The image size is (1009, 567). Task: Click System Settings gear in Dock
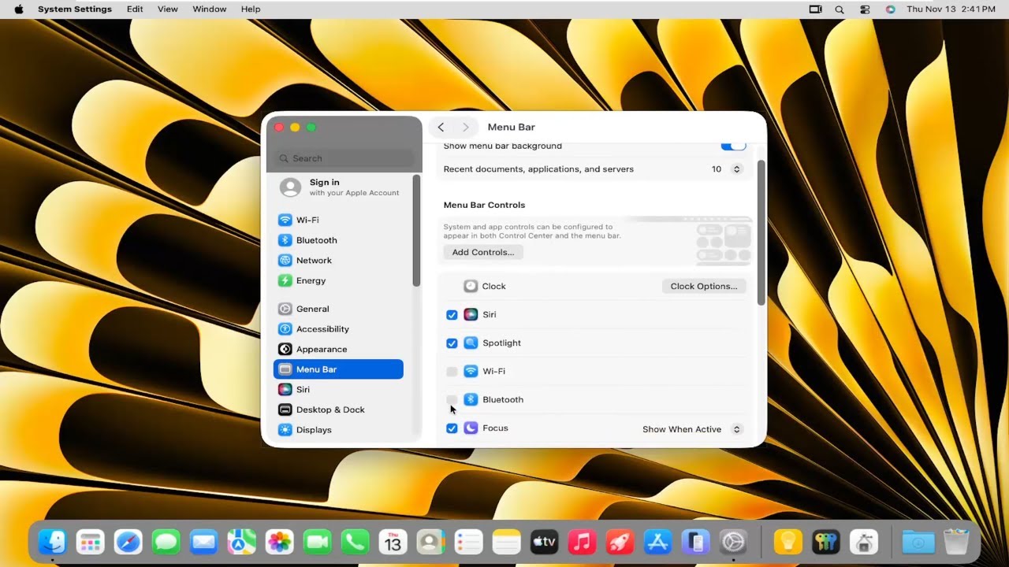[733, 542]
